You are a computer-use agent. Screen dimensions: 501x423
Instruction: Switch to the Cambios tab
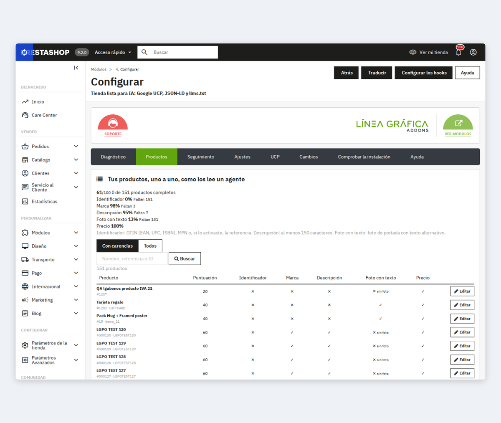click(309, 157)
